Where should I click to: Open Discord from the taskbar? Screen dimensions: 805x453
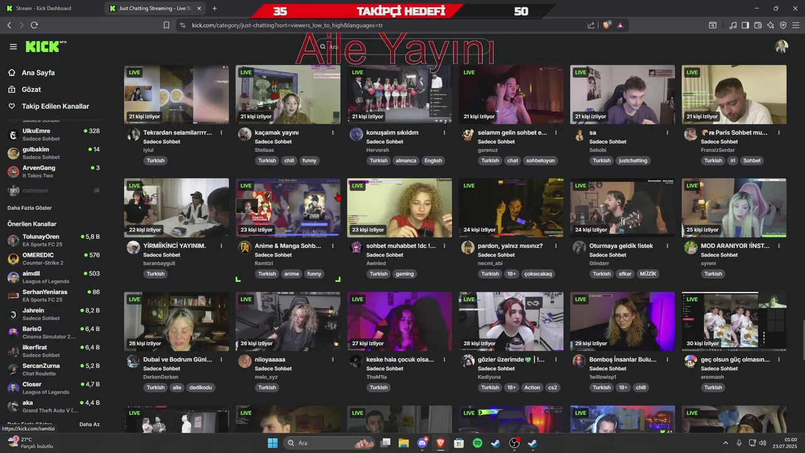pyautogui.click(x=423, y=443)
